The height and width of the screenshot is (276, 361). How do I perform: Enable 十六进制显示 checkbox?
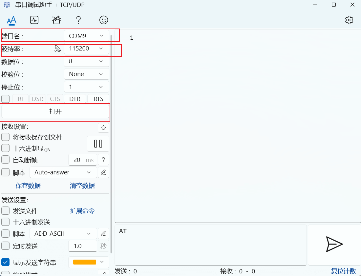[x=6, y=148]
